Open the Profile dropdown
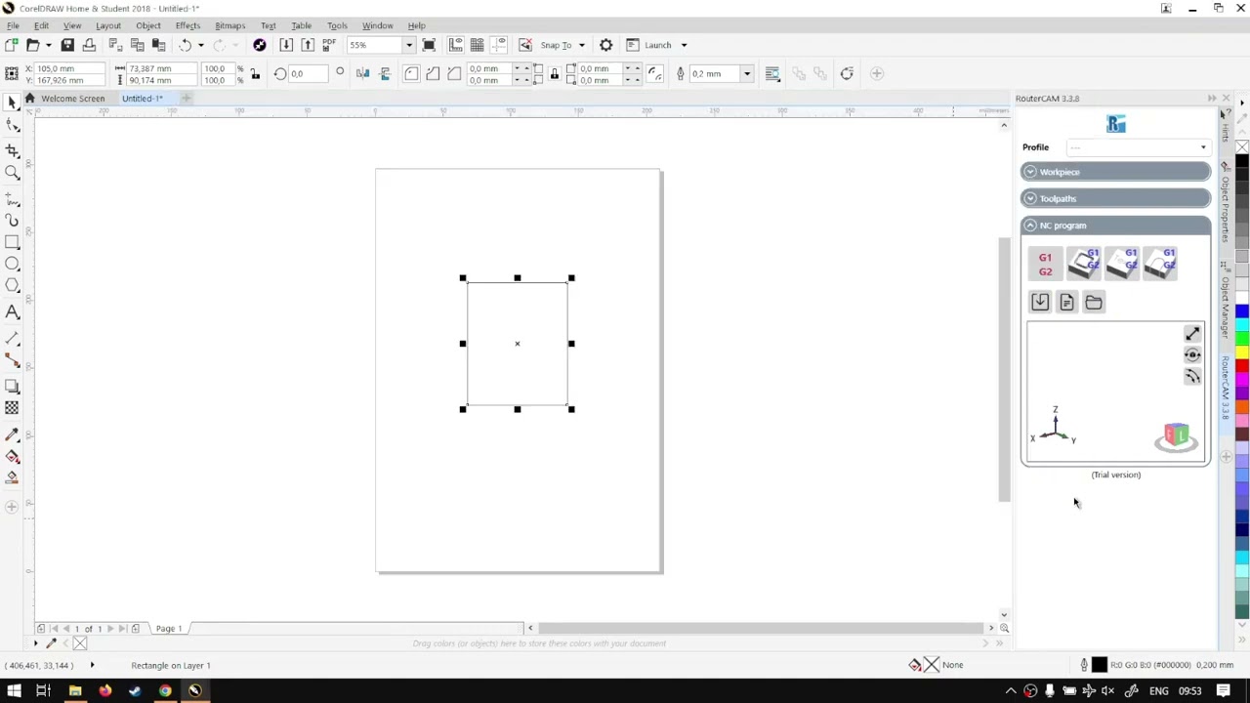Screen dimensions: 1250x703 pos(1139,147)
